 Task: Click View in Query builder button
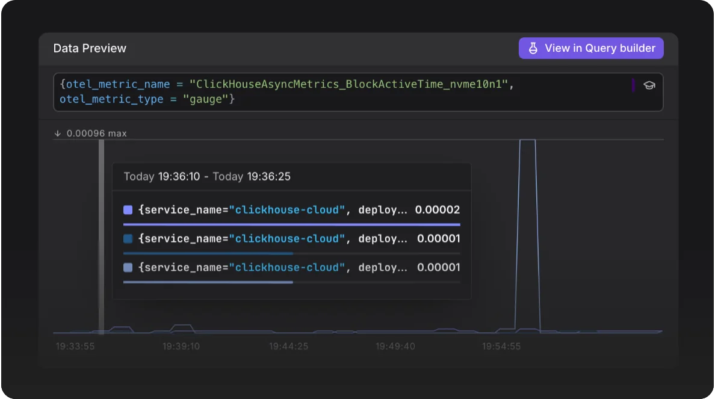(x=591, y=48)
